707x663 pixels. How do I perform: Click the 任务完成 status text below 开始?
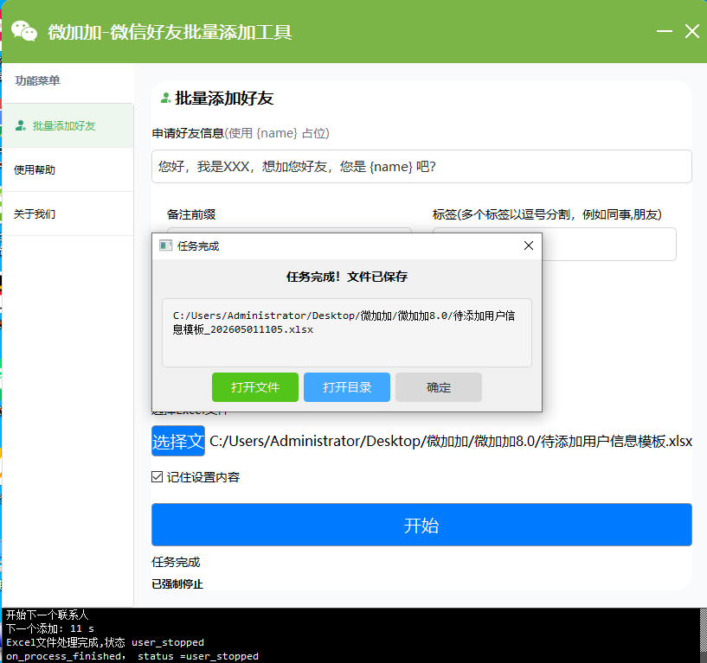tap(176, 562)
